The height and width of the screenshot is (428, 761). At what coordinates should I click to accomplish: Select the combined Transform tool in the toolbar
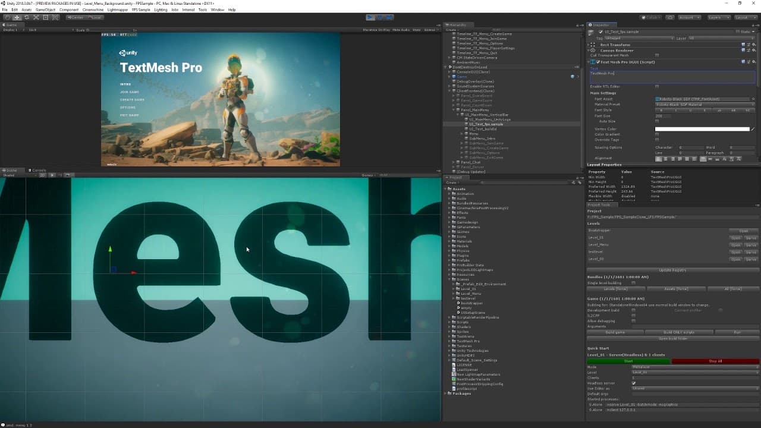(55, 17)
